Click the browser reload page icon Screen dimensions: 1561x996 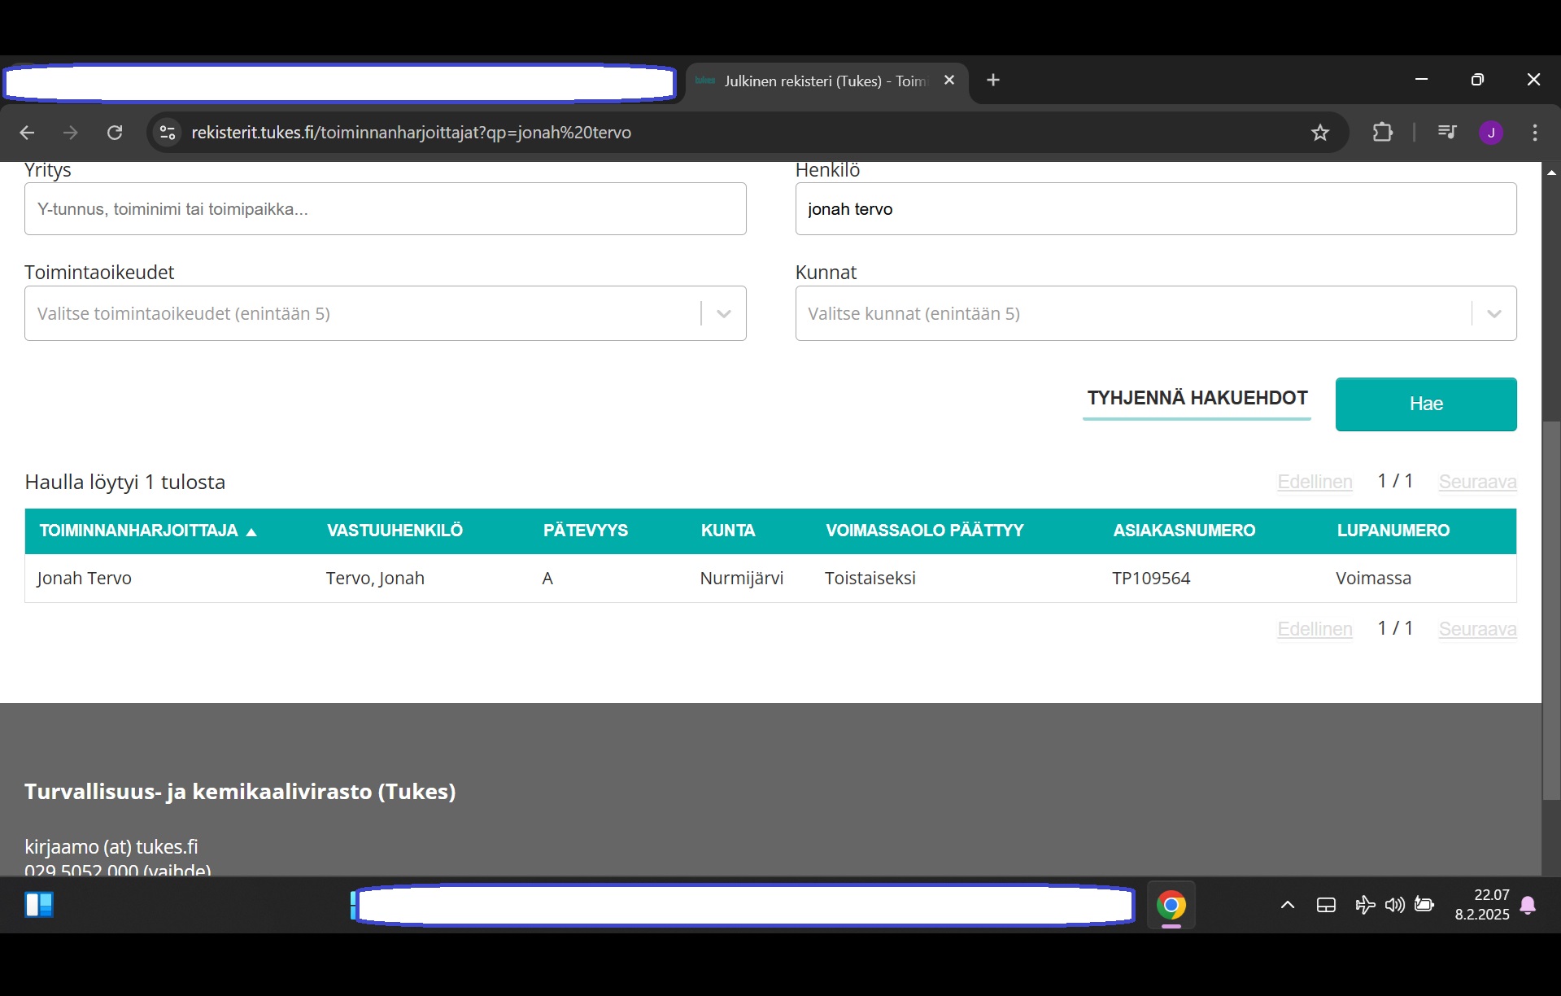(115, 133)
